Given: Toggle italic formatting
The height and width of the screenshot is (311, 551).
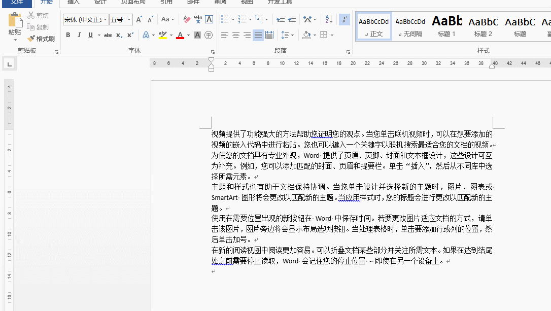Looking at the screenshot, I should click(79, 36).
